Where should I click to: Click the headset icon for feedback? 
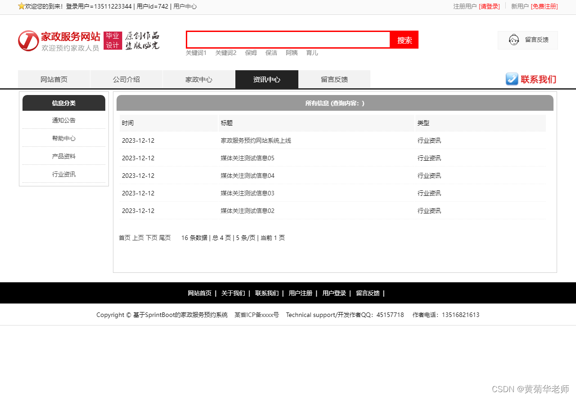[x=514, y=40]
